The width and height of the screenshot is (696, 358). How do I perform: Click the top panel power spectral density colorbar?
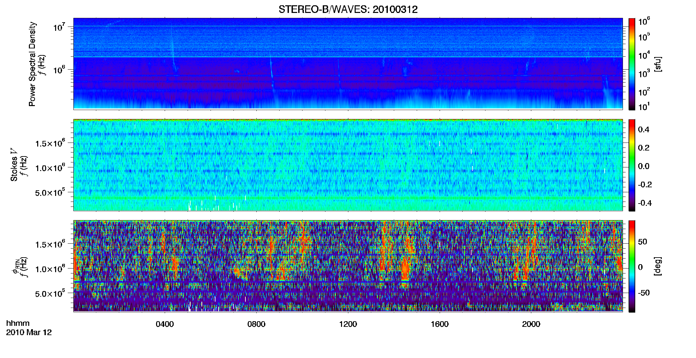point(632,64)
